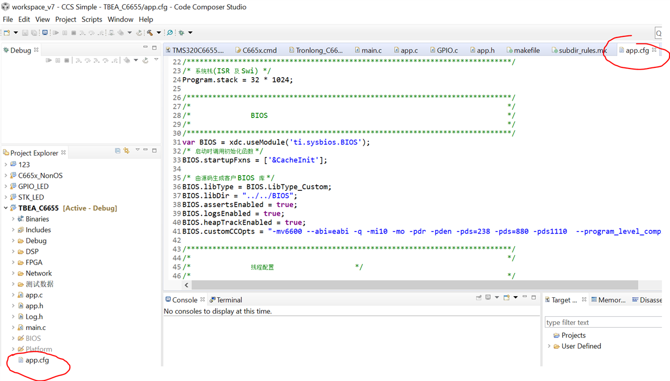Click the green Debug bug toolbar icon
The width and height of the screenshot is (670, 381).
181,33
